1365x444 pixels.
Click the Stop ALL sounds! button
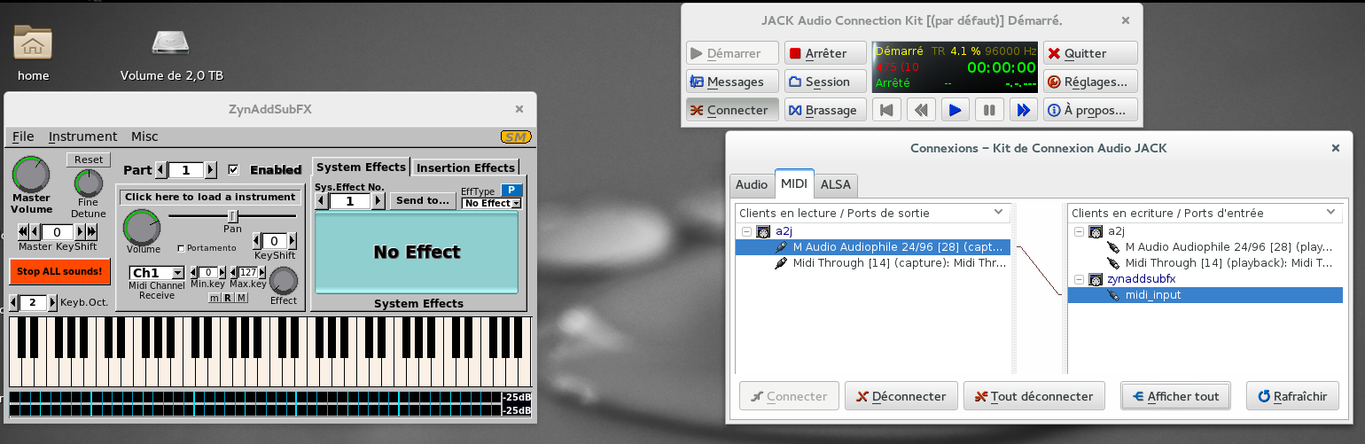click(60, 271)
